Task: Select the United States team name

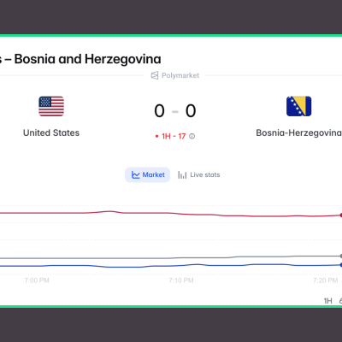Action: (x=51, y=133)
